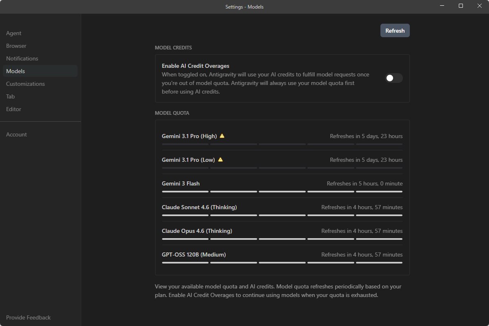
Task: Click the warning icon beside Gemini 3.1 Pro (High)
Action: click(x=222, y=136)
